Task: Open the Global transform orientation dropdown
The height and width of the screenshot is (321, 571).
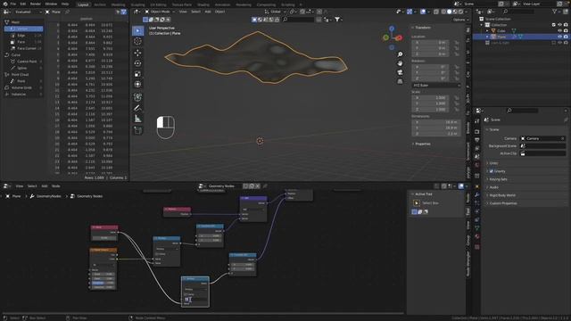Action: tap(276, 12)
